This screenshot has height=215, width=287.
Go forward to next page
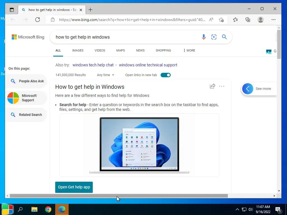point(25,20)
